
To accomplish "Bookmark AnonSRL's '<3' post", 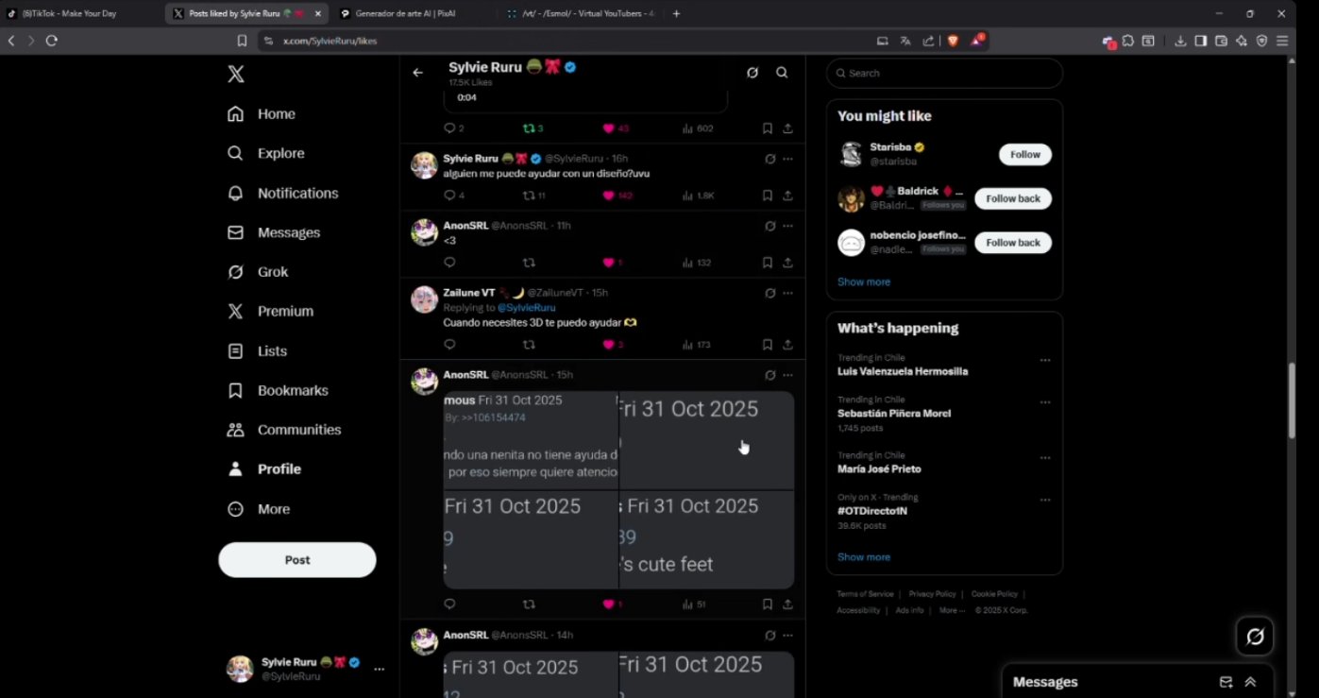I will click(767, 263).
